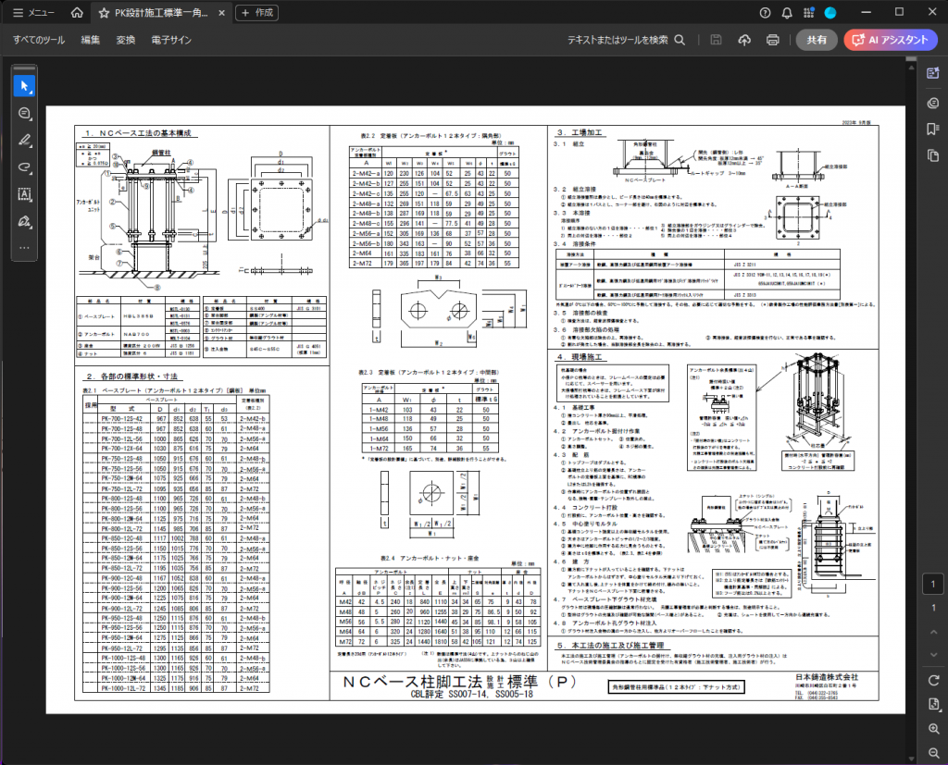
Task: Click the vertical scrollbar down arrow
Action: [911, 759]
